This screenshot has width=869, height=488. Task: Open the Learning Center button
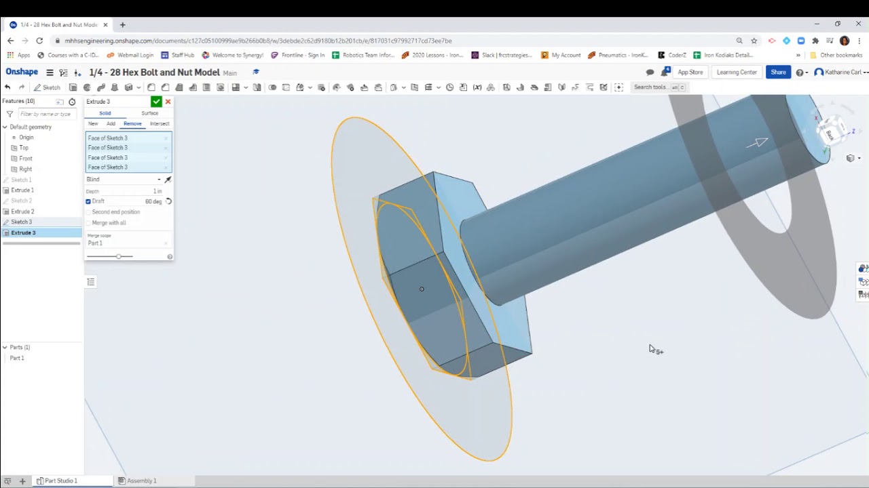[737, 73]
